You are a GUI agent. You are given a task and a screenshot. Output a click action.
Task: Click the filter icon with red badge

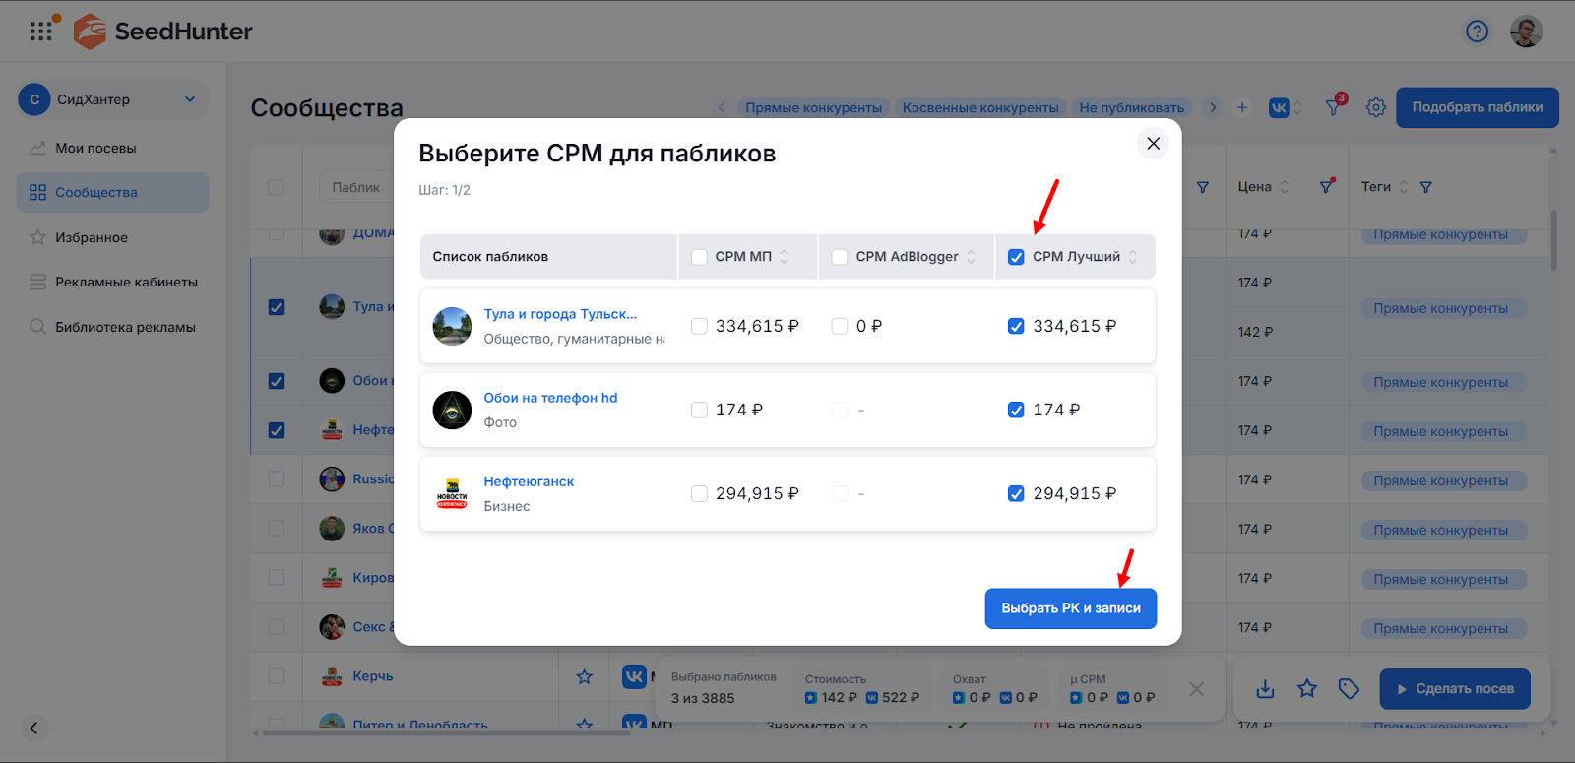click(x=1333, y=107)
